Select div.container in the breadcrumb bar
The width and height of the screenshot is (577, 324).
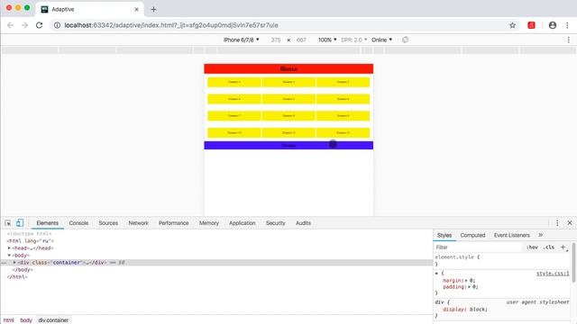pyautogui.click(x=53, y=320)
